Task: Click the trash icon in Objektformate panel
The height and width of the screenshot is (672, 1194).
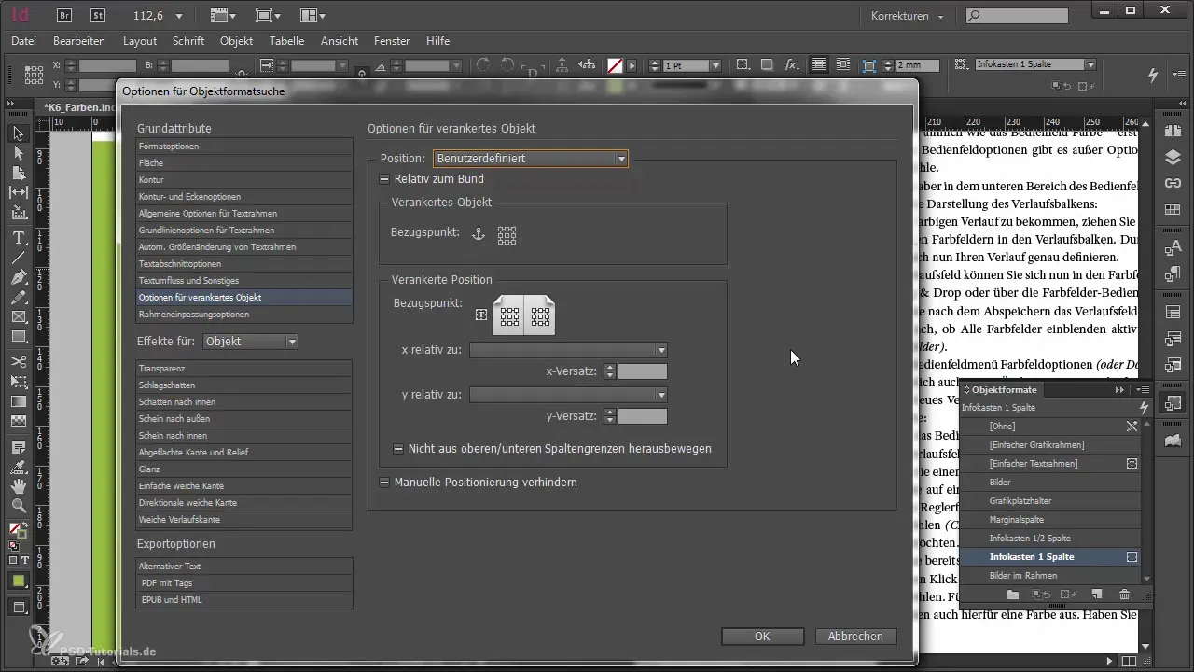Action: coord(1124,595)
